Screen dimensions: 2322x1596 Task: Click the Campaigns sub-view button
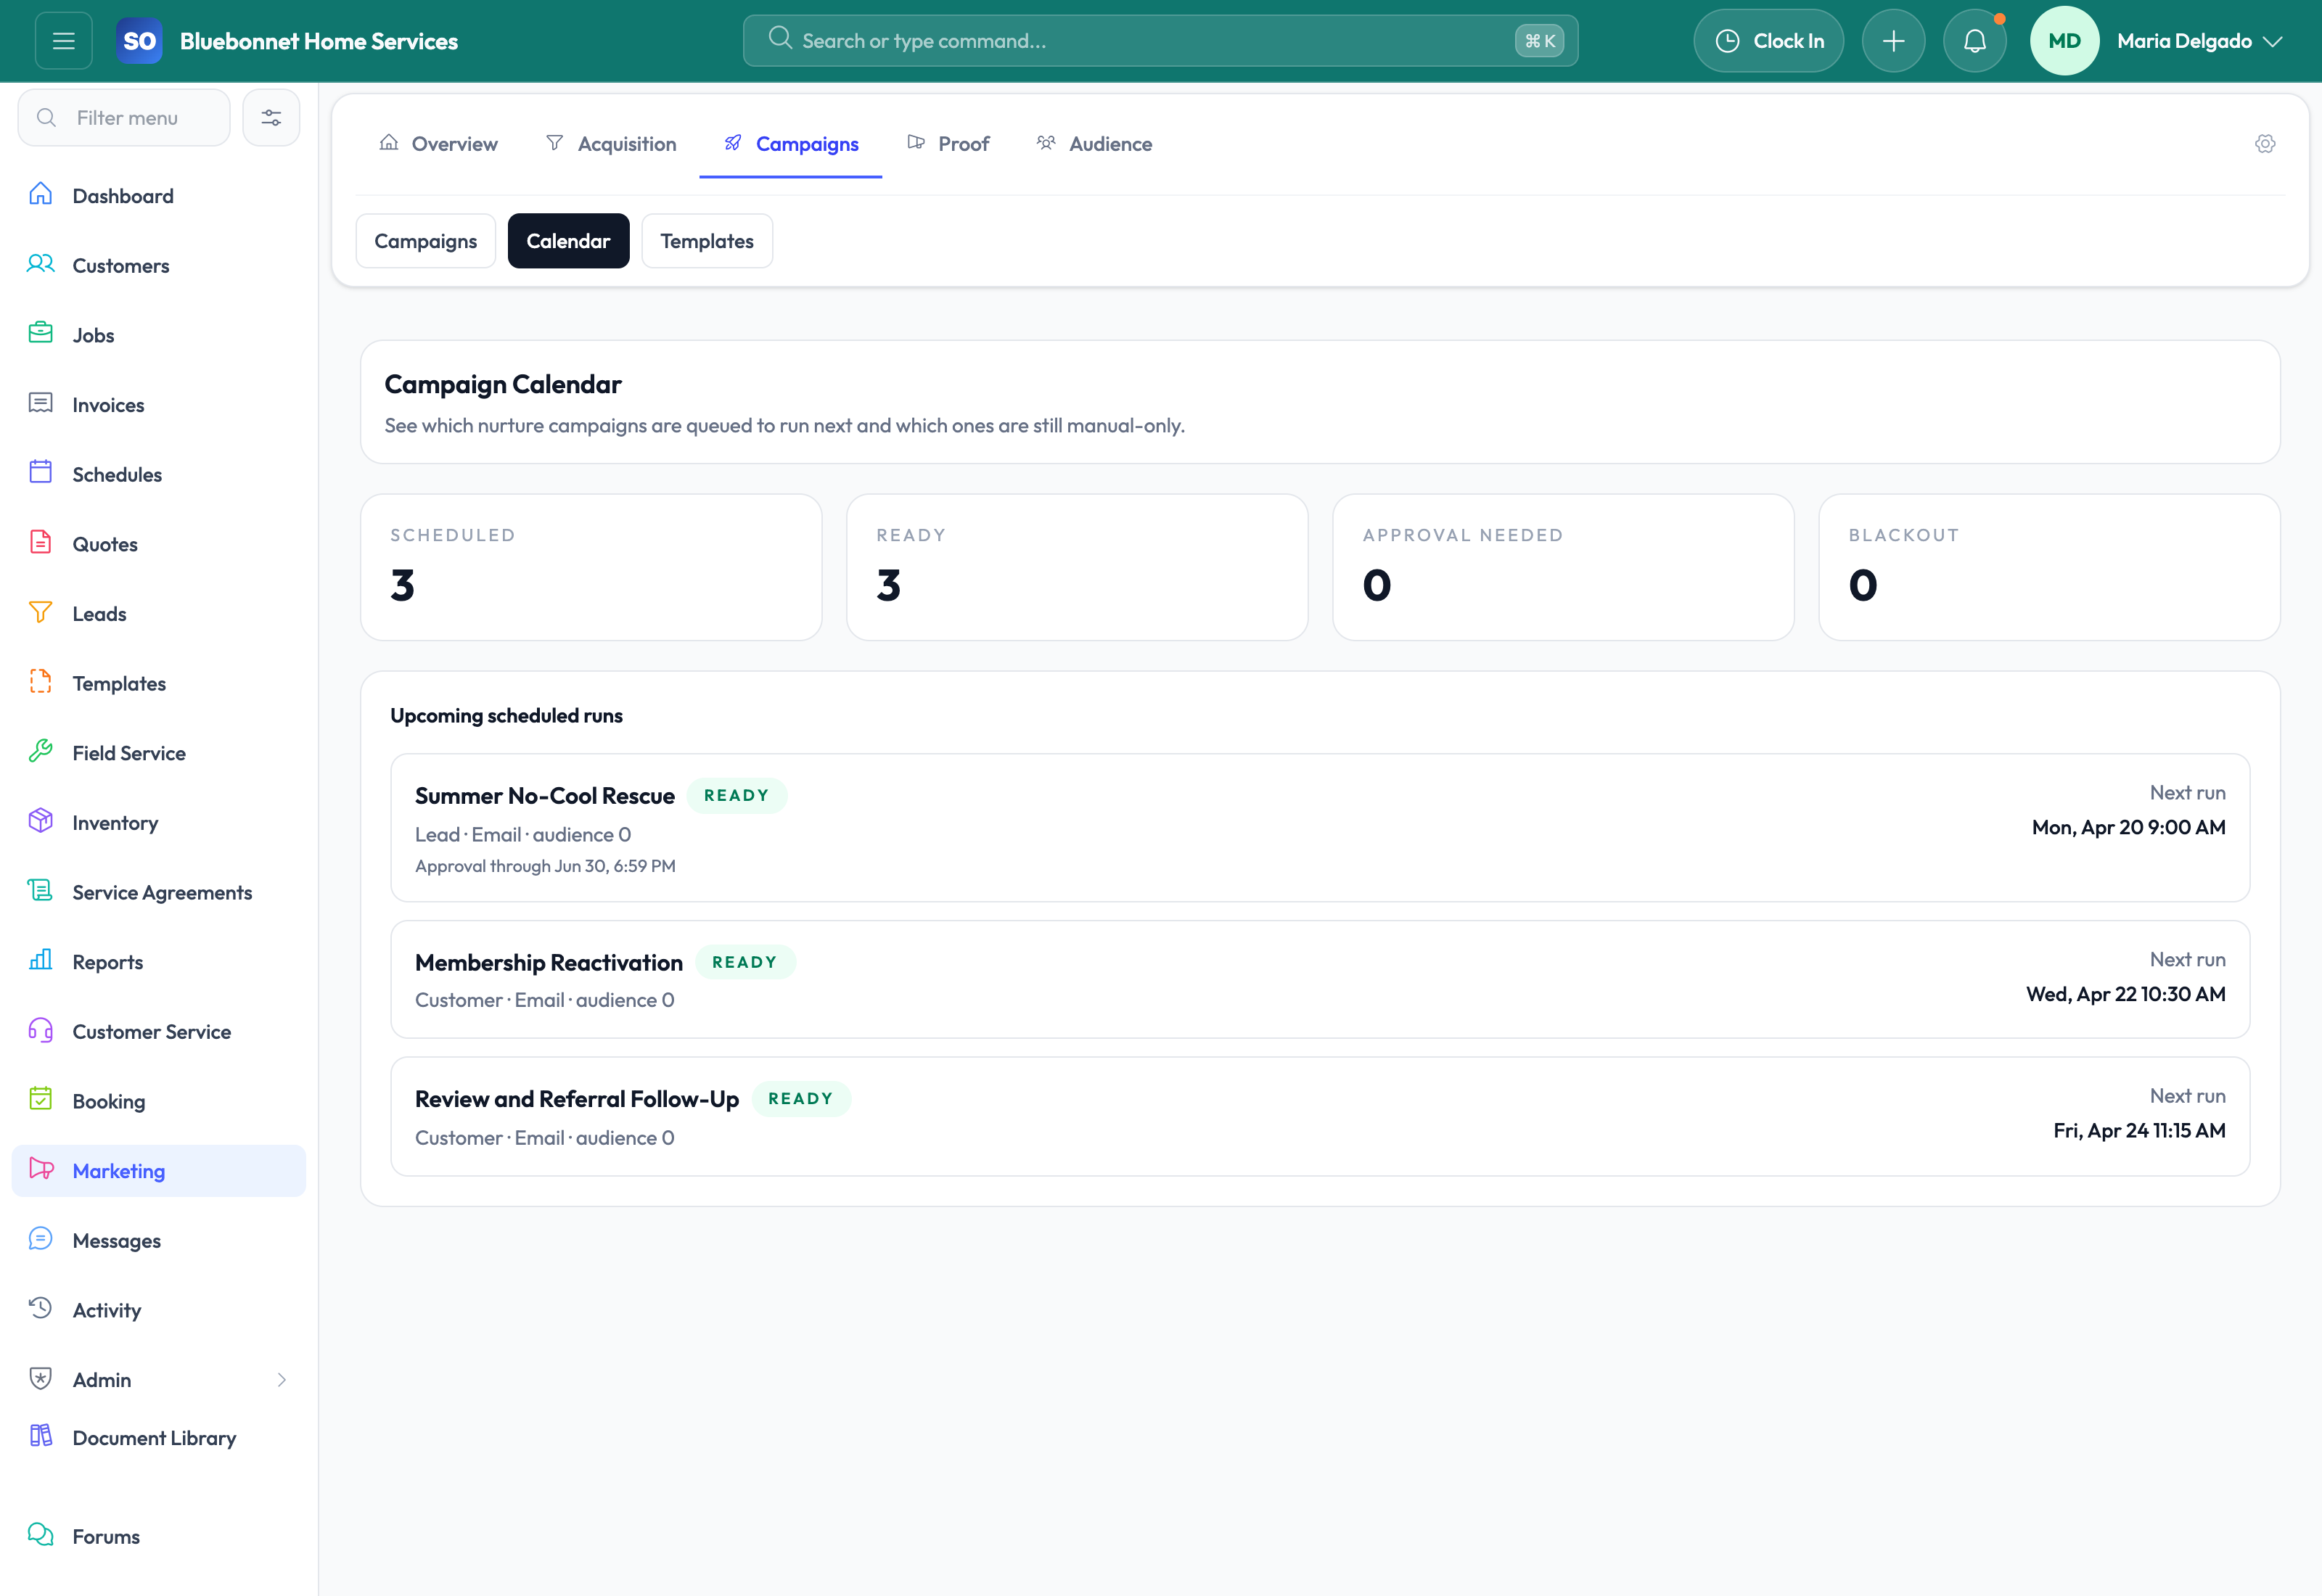coord(426,241)
